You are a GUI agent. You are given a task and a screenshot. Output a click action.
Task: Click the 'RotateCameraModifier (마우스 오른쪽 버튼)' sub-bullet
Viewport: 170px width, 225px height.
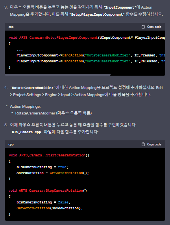click(54, 113)
